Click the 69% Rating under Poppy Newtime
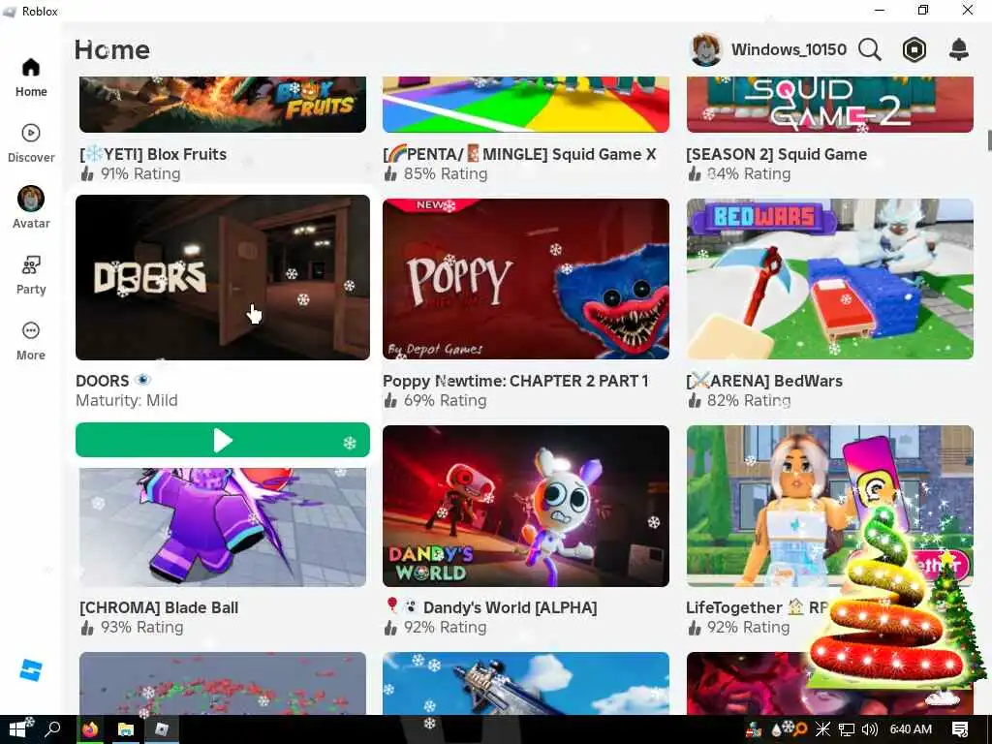The height and width of the screenshot is (744, 992). [x=435, y=400]
